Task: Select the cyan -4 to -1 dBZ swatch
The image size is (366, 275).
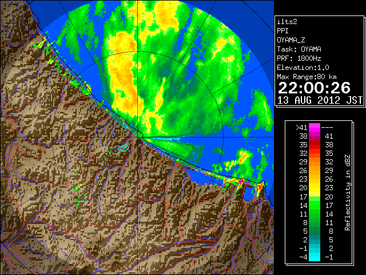Action: tap(315, 257)
